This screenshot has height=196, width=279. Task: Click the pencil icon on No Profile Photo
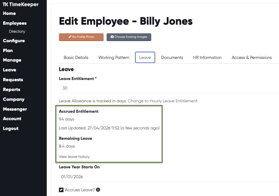[70, 37]
